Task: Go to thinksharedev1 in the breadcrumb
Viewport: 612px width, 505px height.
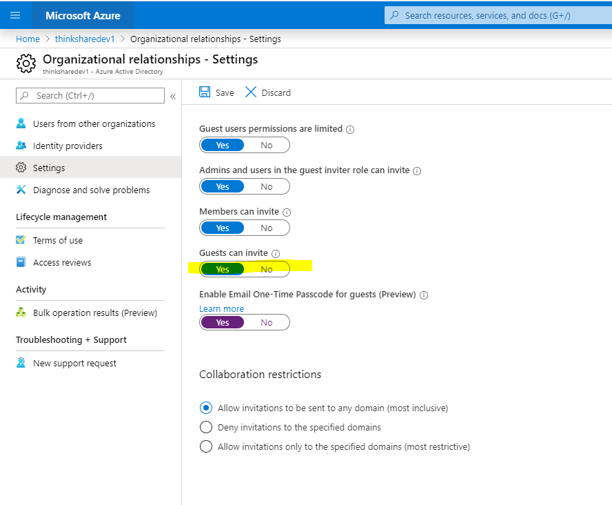Action: [85, 39]
